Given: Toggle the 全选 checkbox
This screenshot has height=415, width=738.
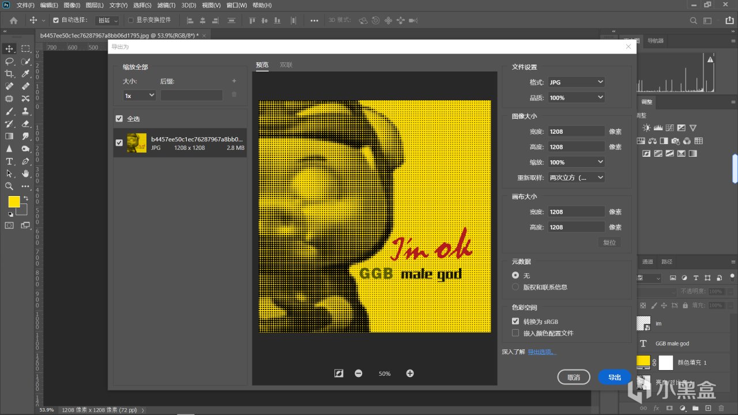Looking at the screenshot, I should tap(119, 119).
